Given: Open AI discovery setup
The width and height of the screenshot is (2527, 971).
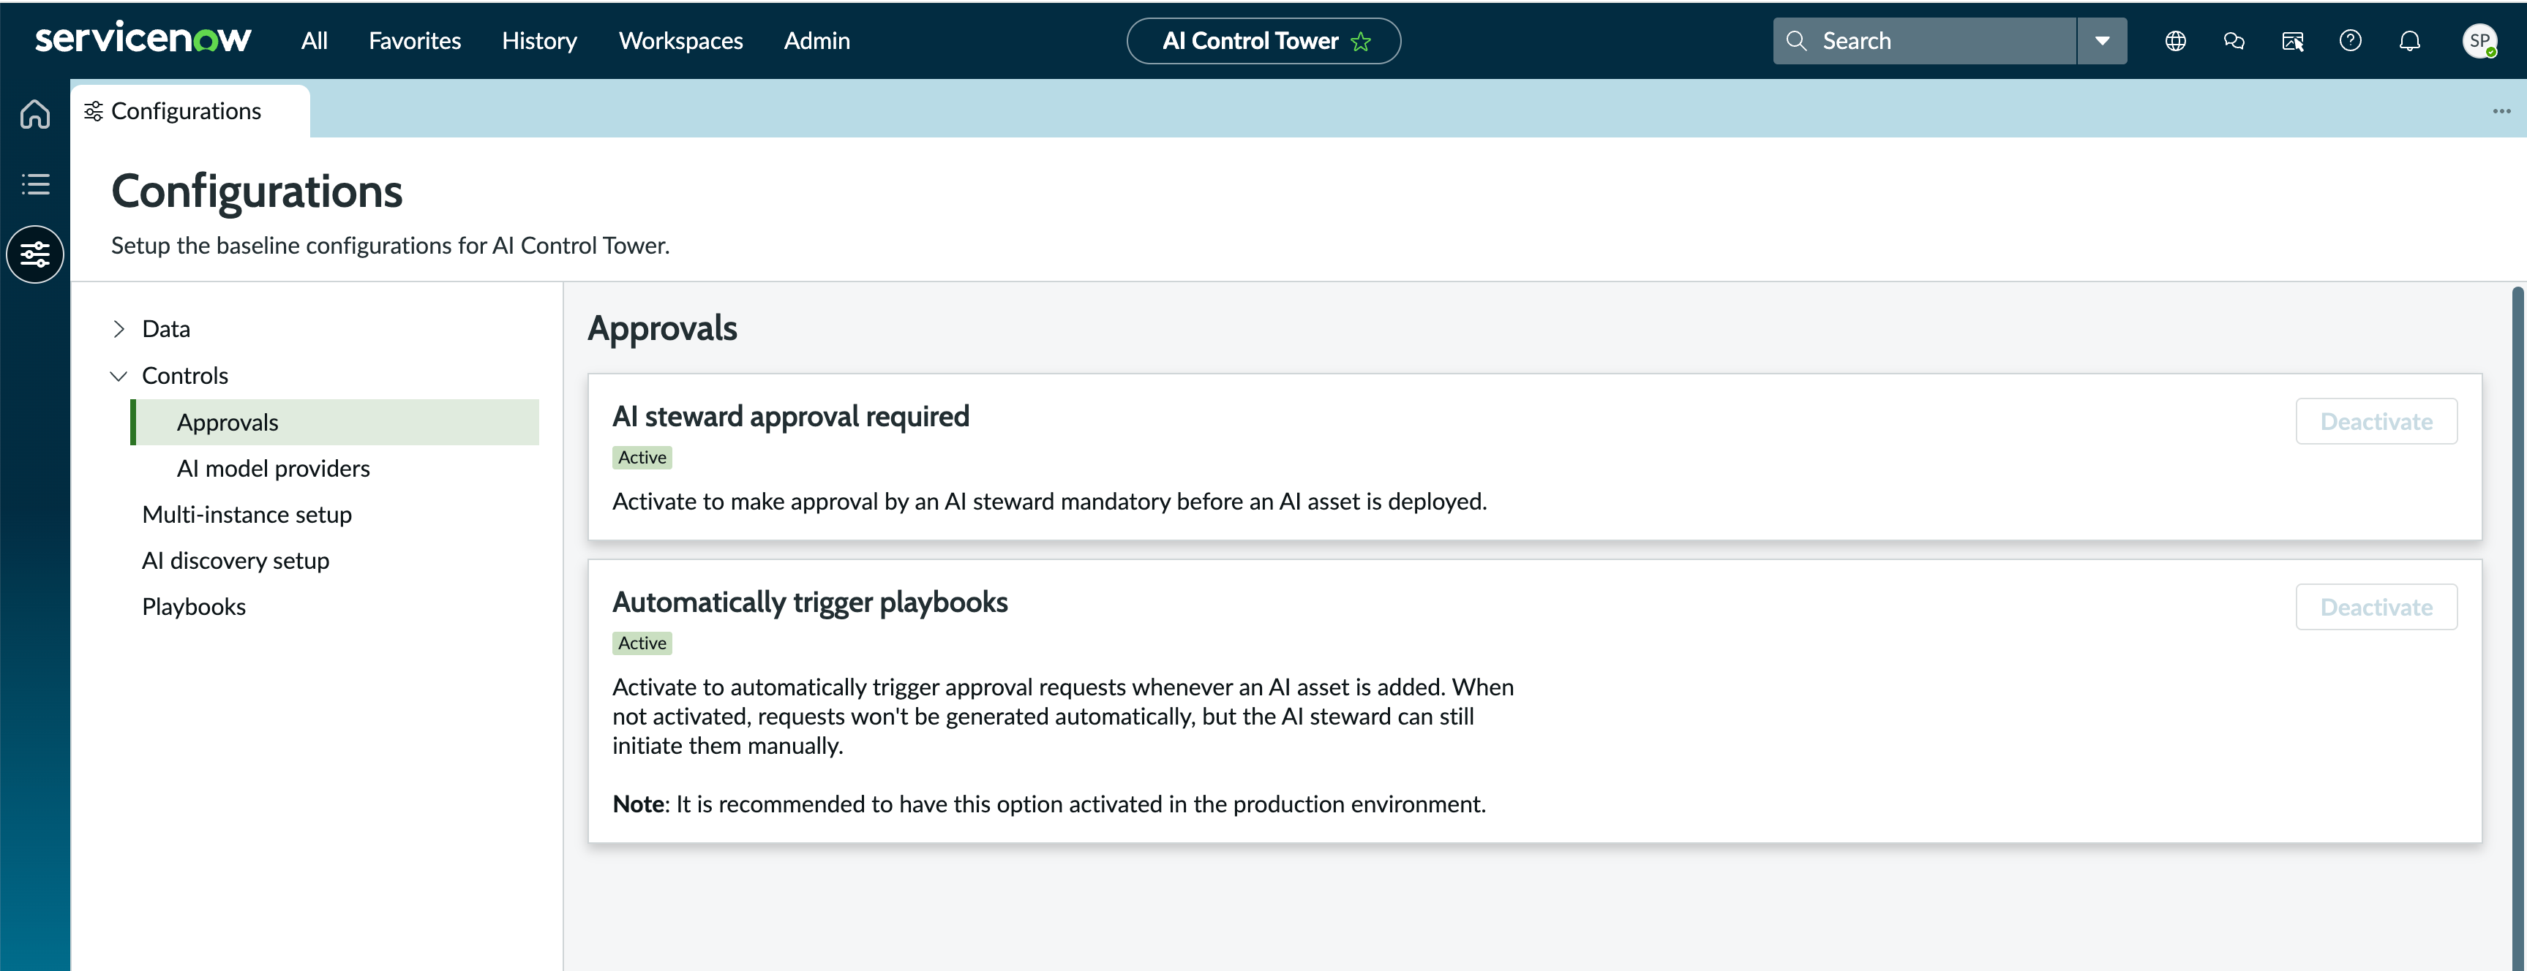Looking at the screenshot, I should pyautogui.click(x=236, y=560).
